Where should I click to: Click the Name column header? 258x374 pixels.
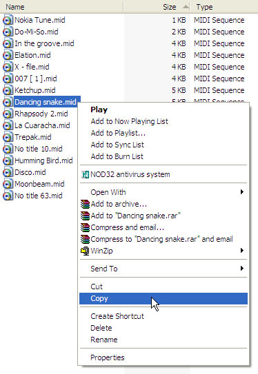[x=61, y=7]
